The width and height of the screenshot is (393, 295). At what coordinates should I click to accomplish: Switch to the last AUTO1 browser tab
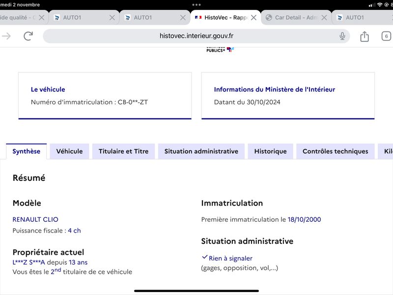pos(362,18)
